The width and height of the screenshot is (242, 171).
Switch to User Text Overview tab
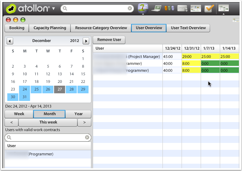click(x=188, y=28)
